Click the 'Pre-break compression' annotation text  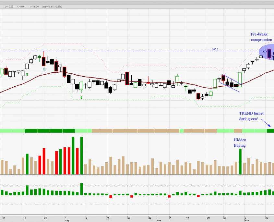(261, 37)
